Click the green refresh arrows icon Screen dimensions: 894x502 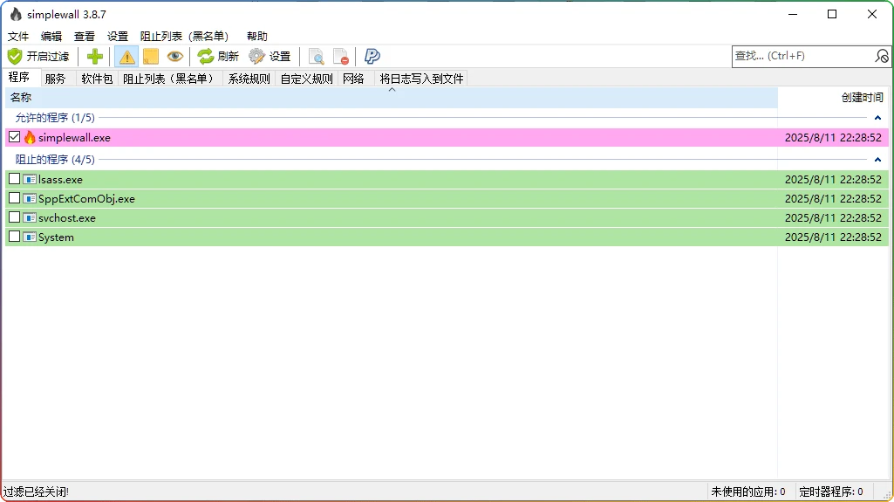click(205, 56)
